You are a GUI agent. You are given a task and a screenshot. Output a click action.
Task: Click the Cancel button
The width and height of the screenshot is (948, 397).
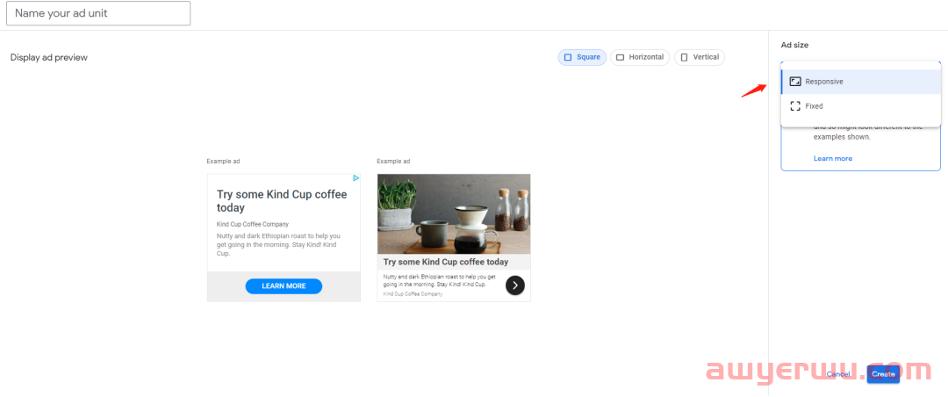[838, 374]
